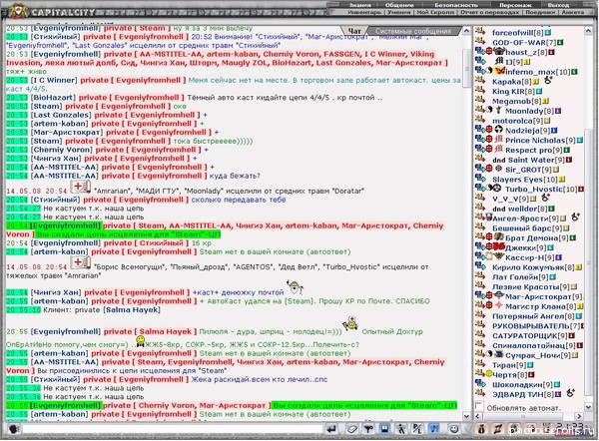Select Лезвие Красоты[9] in user list

(x=531, y=286)
